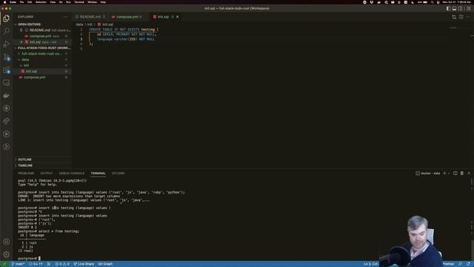This screenshot has height=267, width=474.
Task: Toggle the bottom panel layout icon
Action: tap(454, 8)
